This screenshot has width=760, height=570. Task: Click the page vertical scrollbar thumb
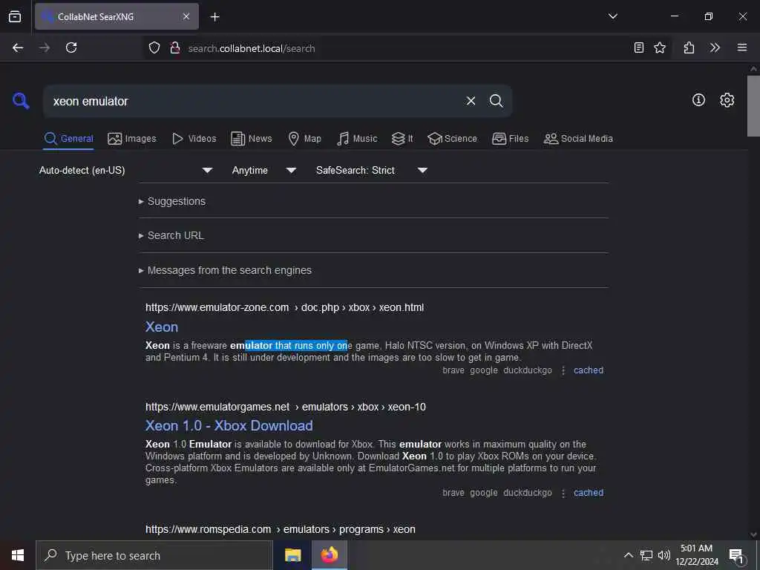click(x=753, y=105)
